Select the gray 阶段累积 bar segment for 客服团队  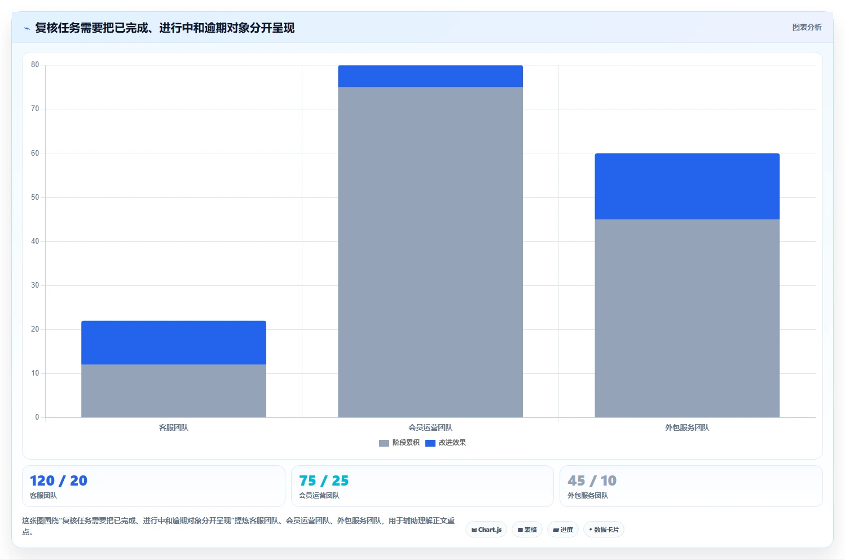coord(174,391)
